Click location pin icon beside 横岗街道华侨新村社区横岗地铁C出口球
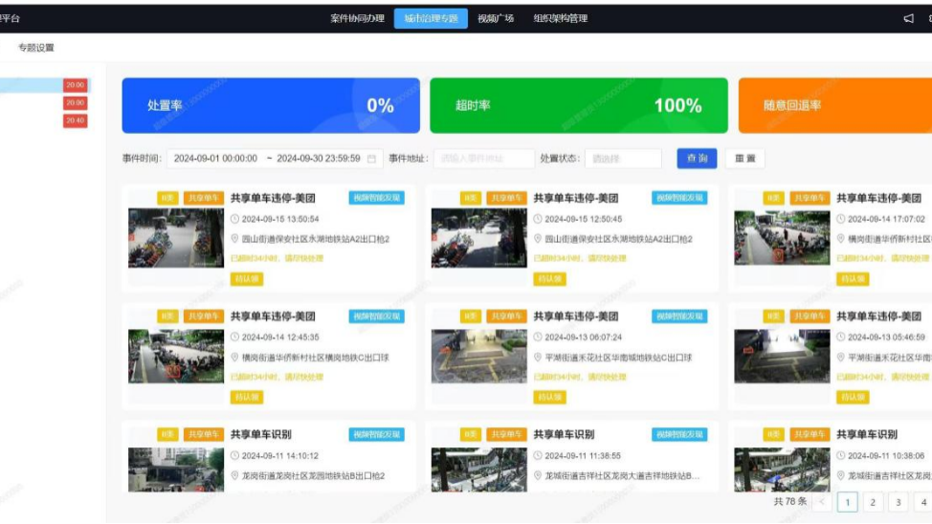This screenshot has height=524, width=932. [234, 358]
